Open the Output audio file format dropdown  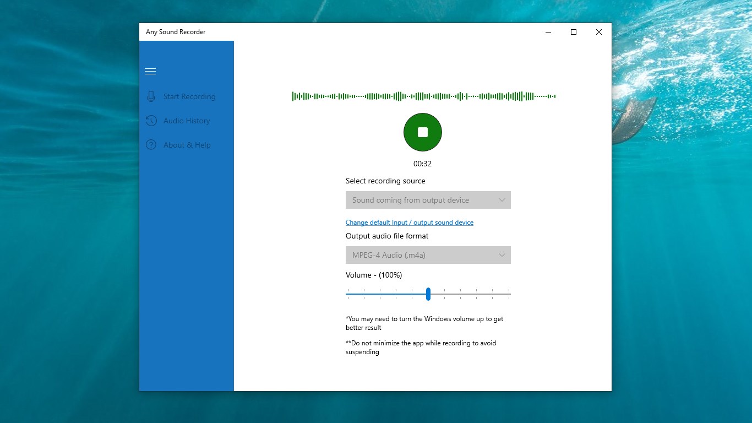(428, 255)
